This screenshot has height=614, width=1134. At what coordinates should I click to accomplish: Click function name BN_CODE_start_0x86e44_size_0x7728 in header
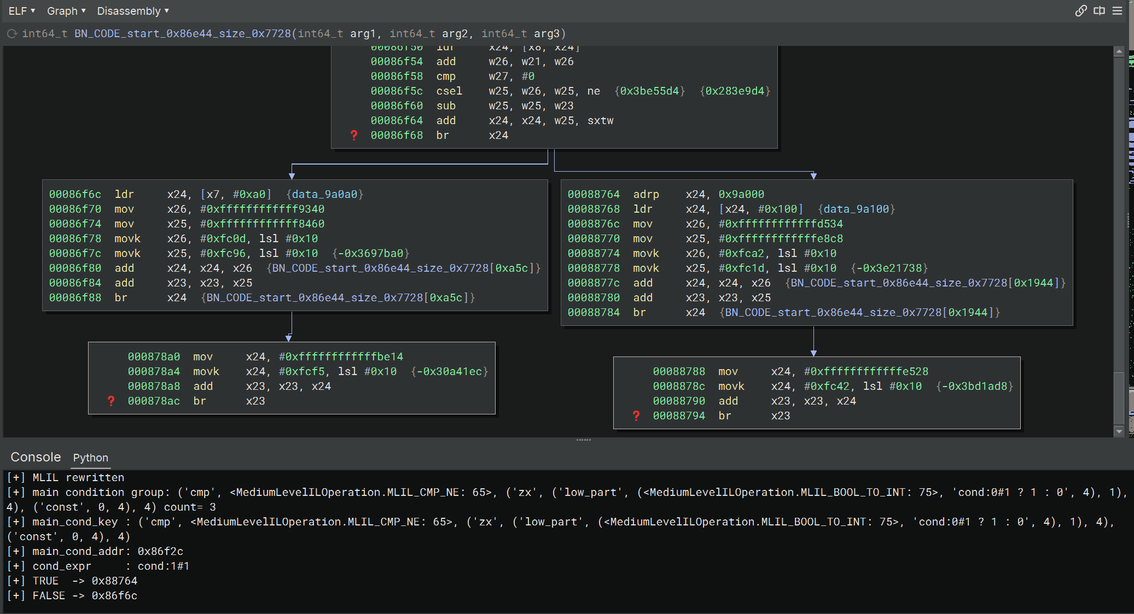click(x=182, y=34)
